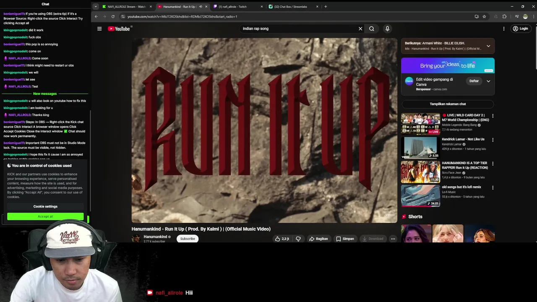
Task: Bookmark this page with the star icon
Action: click(484, 16)
